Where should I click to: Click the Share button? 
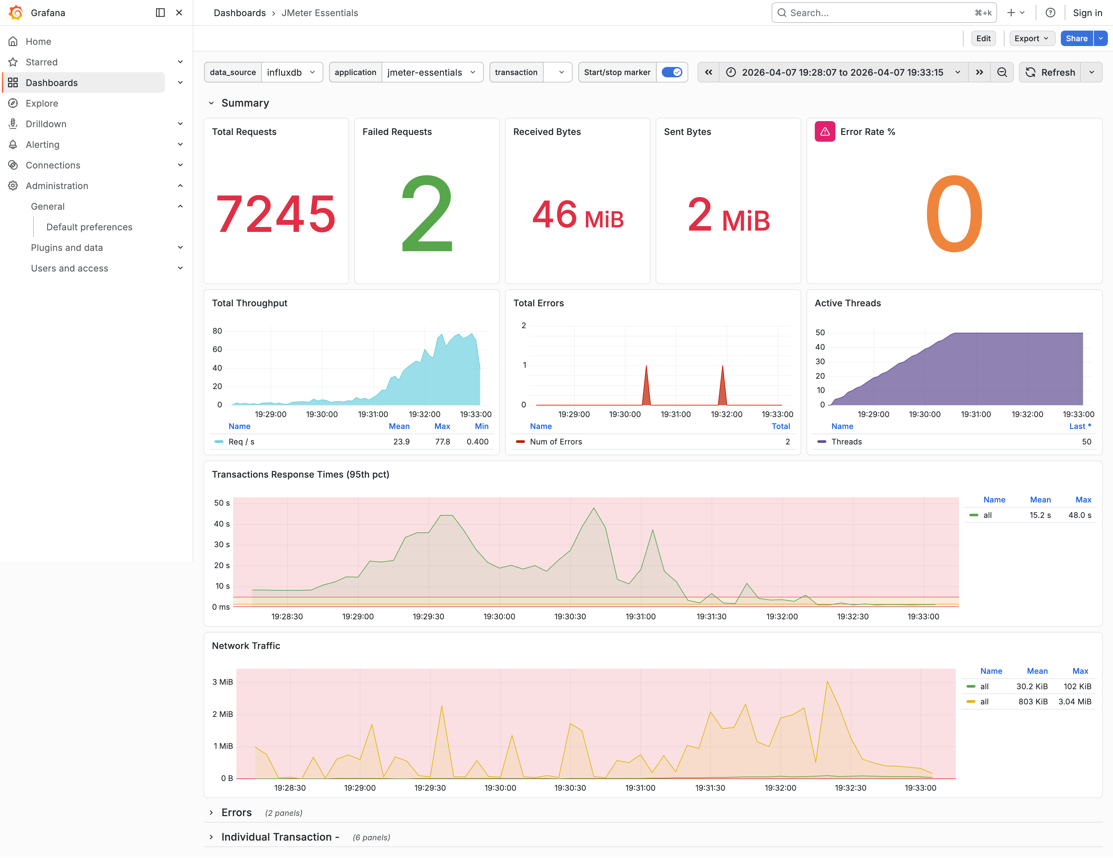click(1076, 38)
